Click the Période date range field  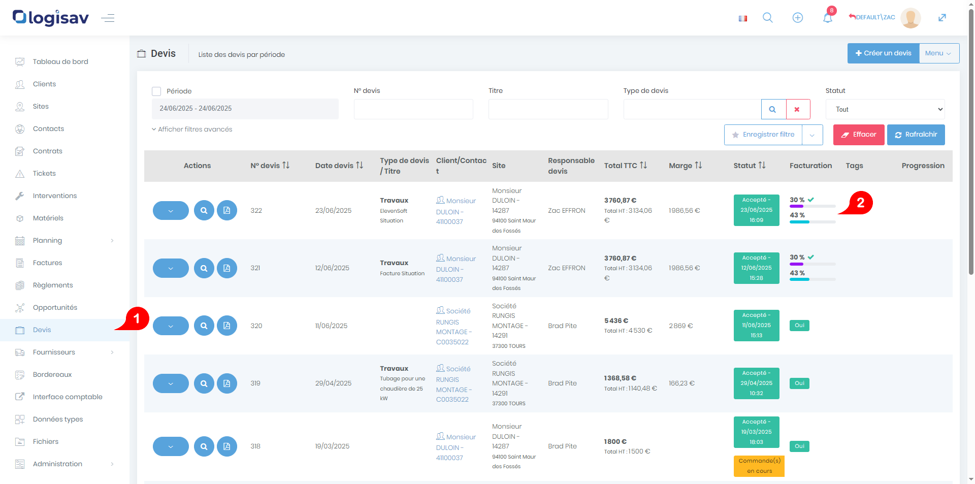245,109
